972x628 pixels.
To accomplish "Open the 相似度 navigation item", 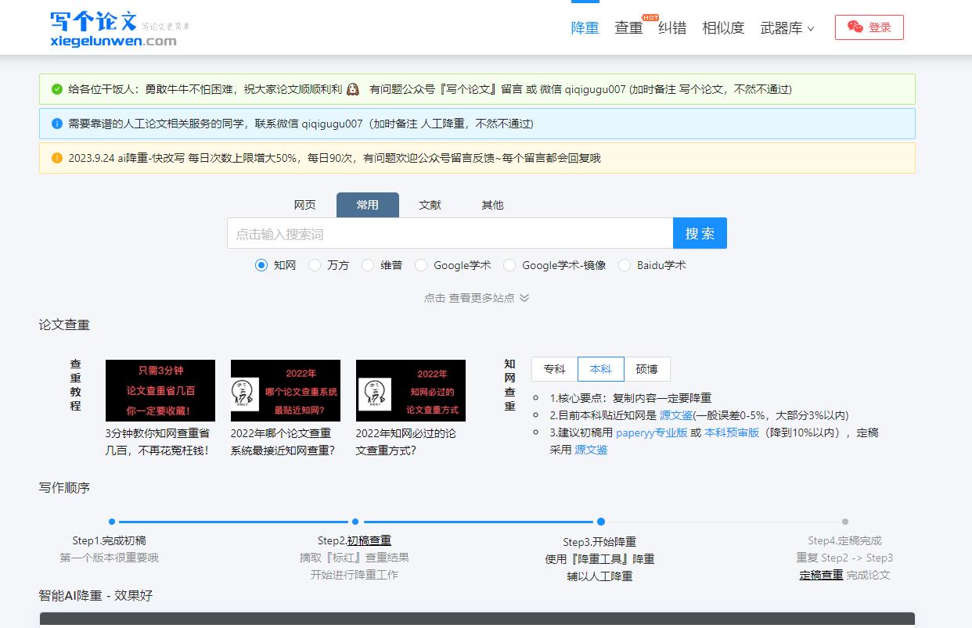I will click(723, 28).
